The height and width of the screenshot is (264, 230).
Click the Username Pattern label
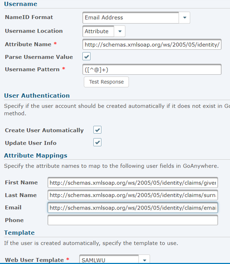[x=32, y=69]
